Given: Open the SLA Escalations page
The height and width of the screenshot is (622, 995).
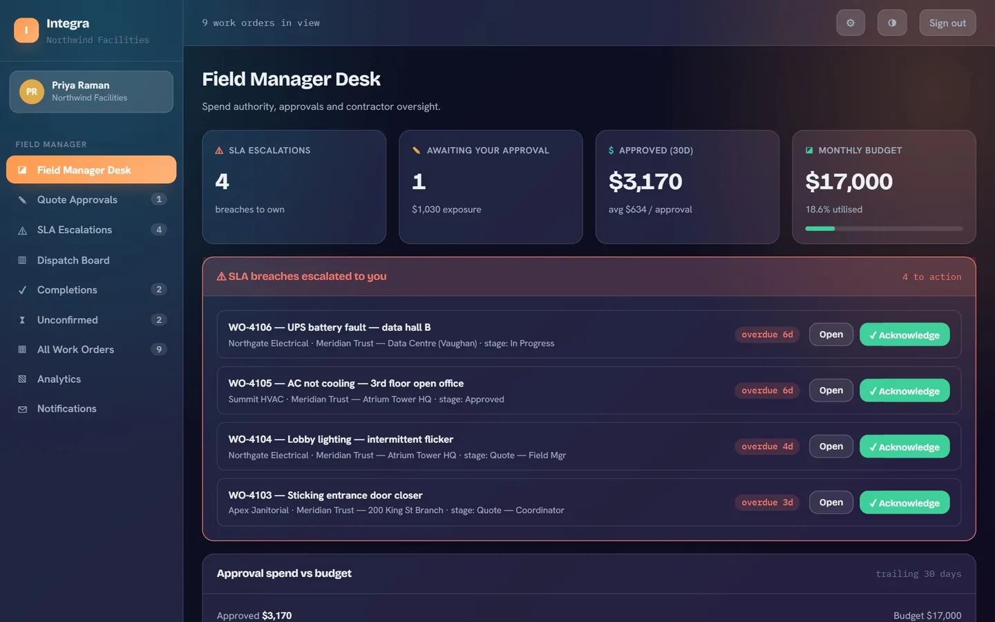Looking at the screenshot, I should tap(91, 230).
